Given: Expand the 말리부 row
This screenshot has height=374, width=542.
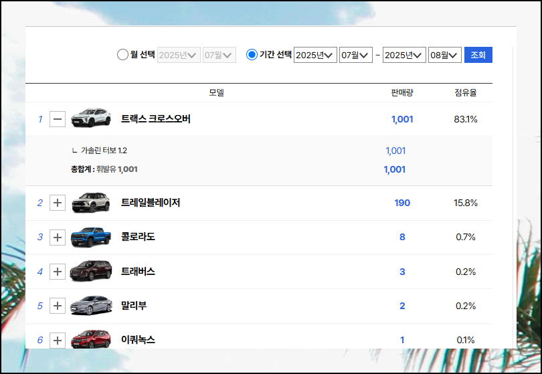Looking at the screenshot, I should [x=58, y=306].
